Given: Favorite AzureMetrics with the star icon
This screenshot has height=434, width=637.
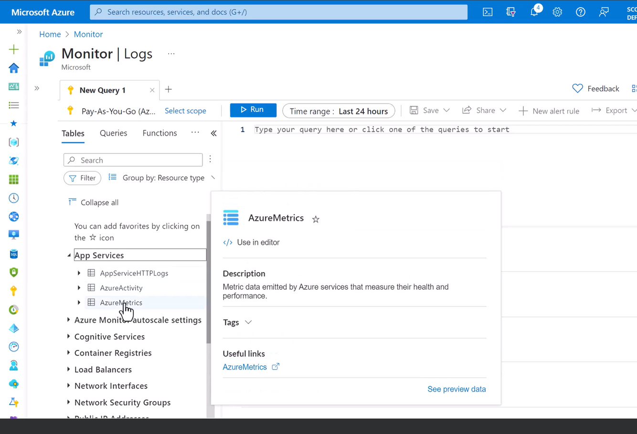Looking at the screenshot, I should (316, 219).
